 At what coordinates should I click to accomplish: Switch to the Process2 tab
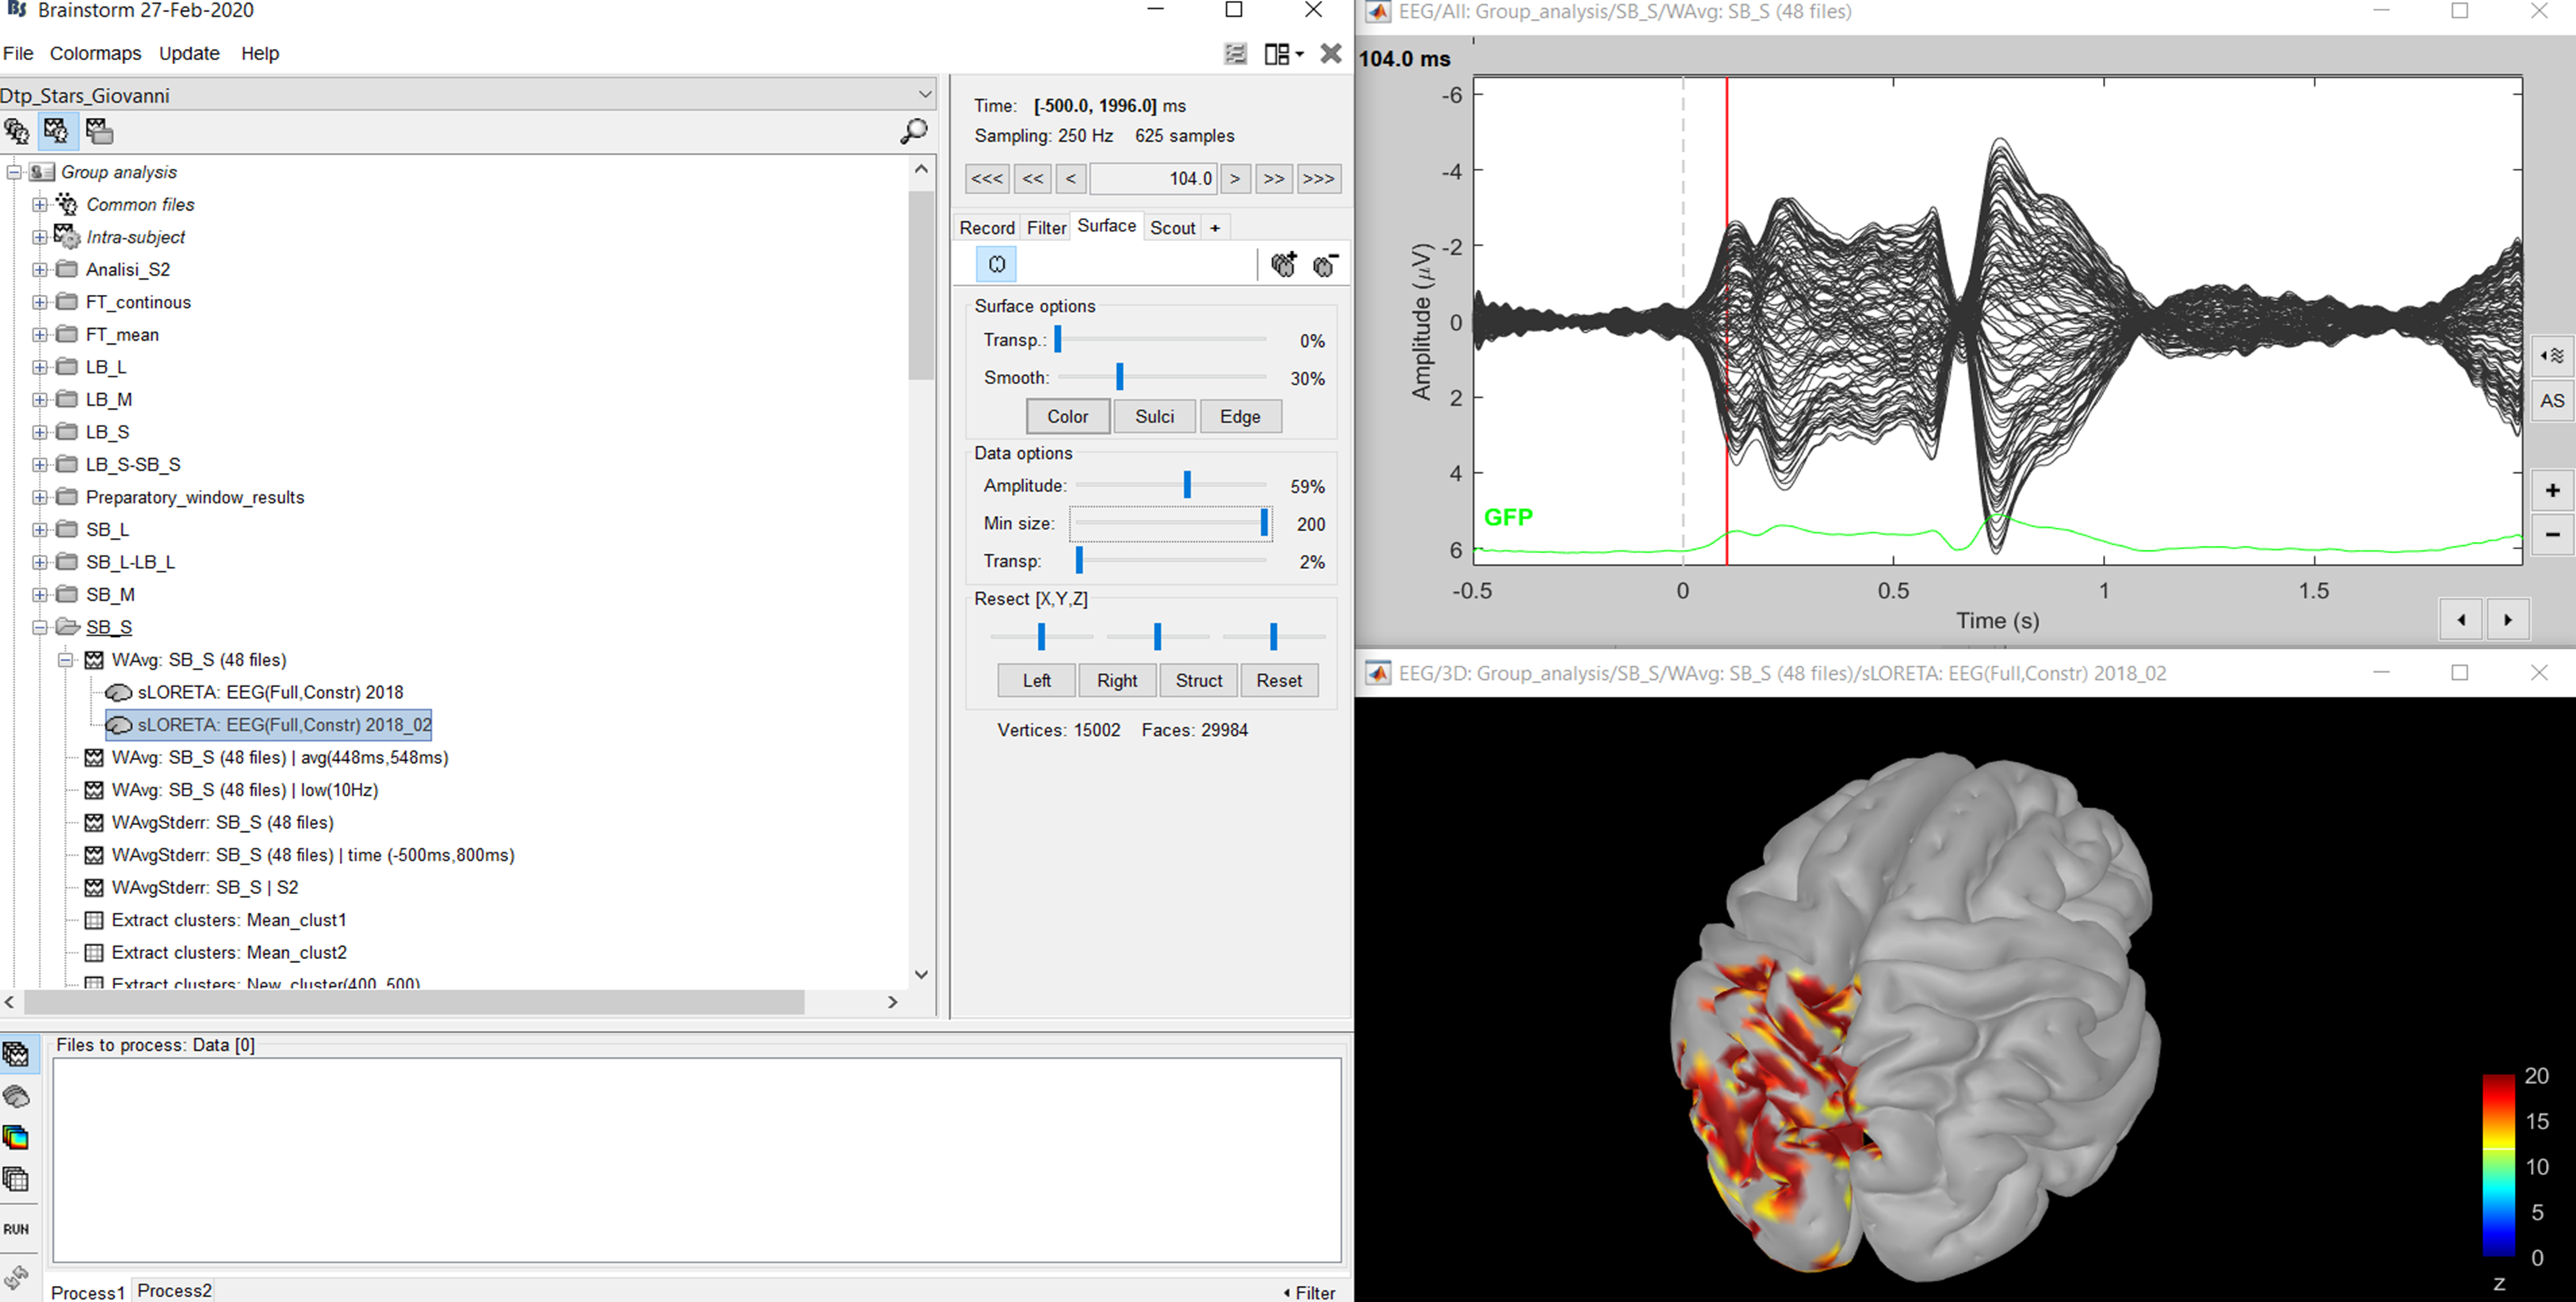pos(175,1290)
